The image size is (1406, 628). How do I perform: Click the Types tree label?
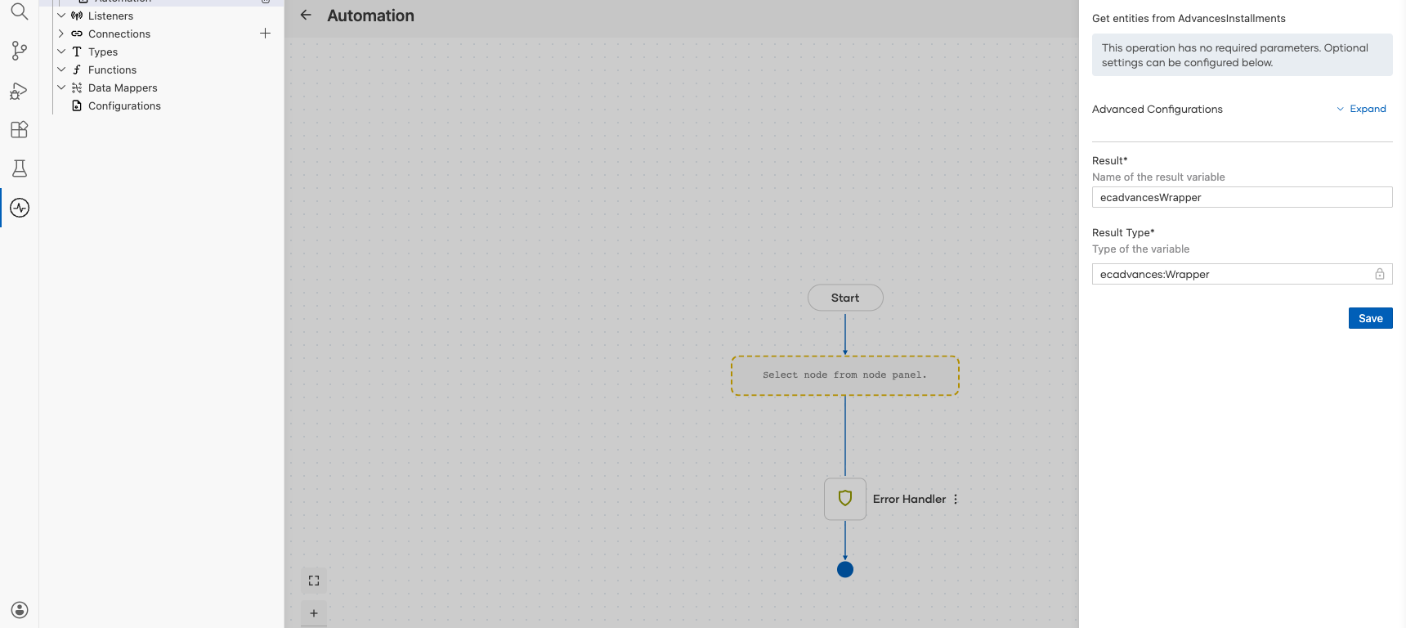tap(103, 52)
